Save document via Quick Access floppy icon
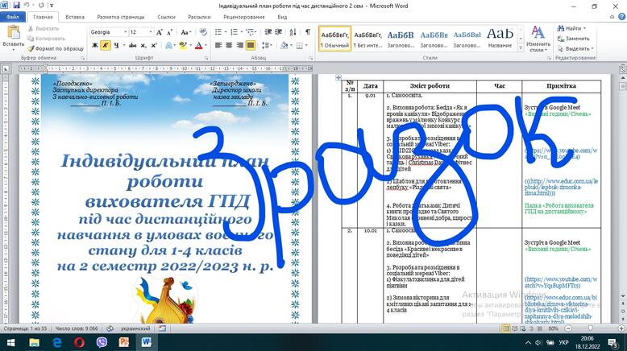The height and width of the screenshot is (351, 627). [x=16, y=6]
